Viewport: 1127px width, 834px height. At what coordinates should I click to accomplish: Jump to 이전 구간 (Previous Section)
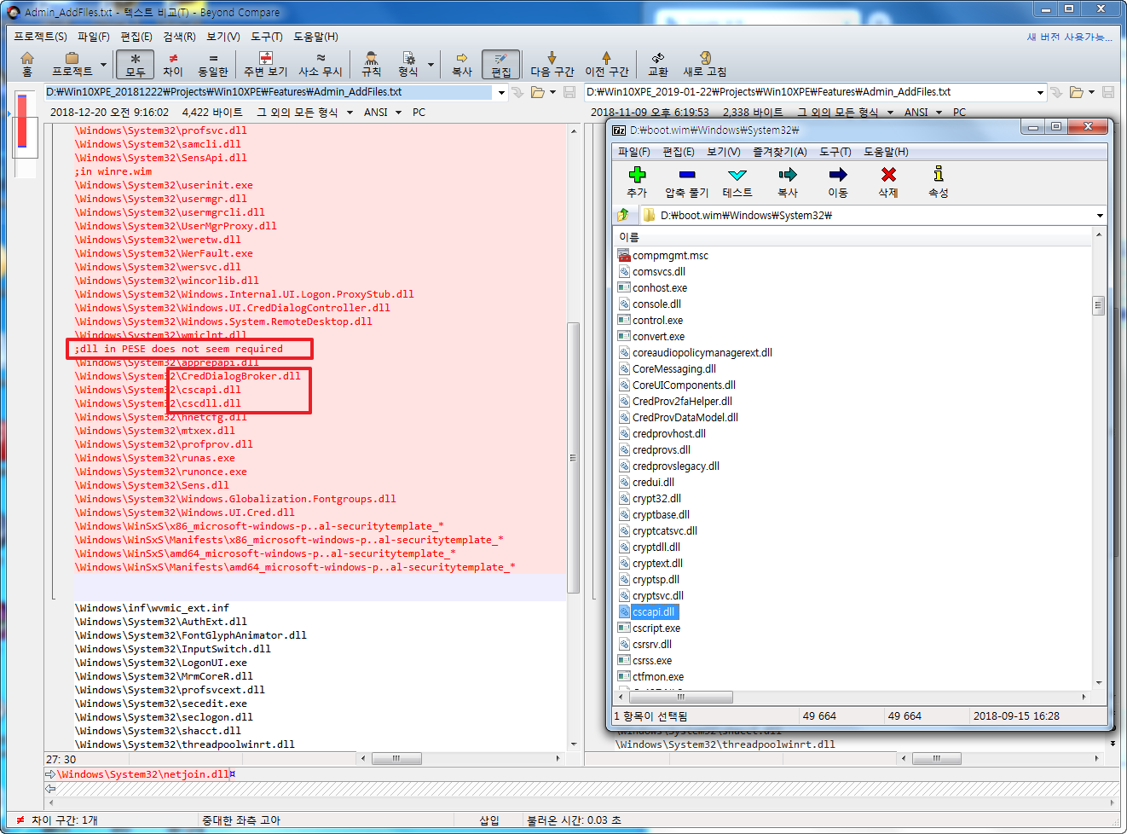[607, 64]
